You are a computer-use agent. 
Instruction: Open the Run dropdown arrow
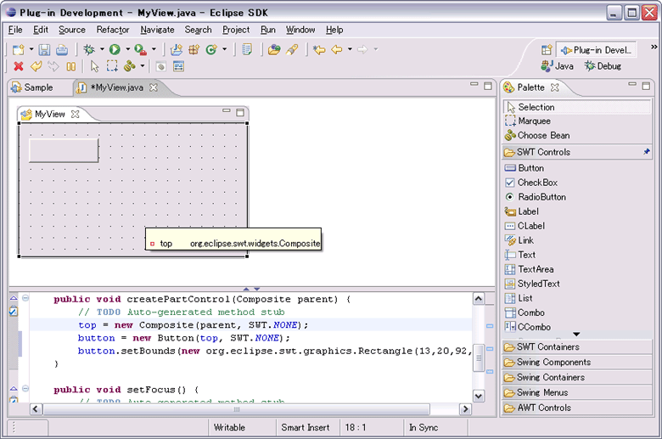pyautogui.click(x=127, y=49)
